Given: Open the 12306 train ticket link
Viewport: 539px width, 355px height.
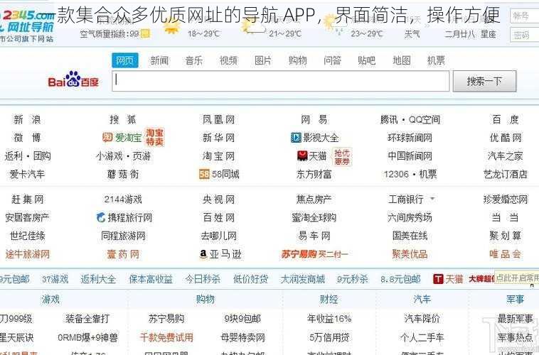Looking at the screenshot, I should click(x=396, y=174).
